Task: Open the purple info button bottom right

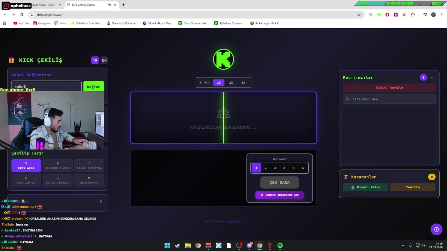Action: [x=436, y=229]
